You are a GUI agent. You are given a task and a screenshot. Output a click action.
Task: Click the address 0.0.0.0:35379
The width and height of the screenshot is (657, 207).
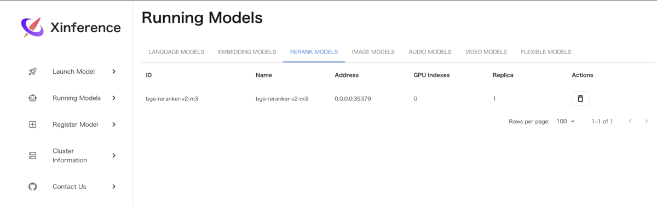click(353, 99)
